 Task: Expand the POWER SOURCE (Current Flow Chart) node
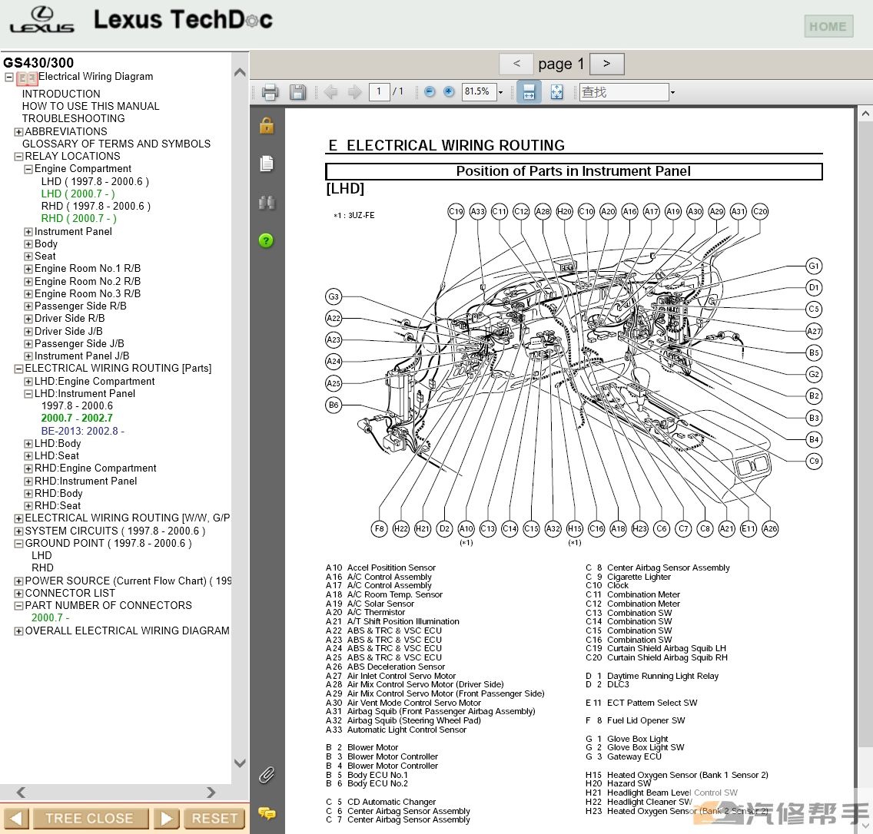tap(18, 581)
